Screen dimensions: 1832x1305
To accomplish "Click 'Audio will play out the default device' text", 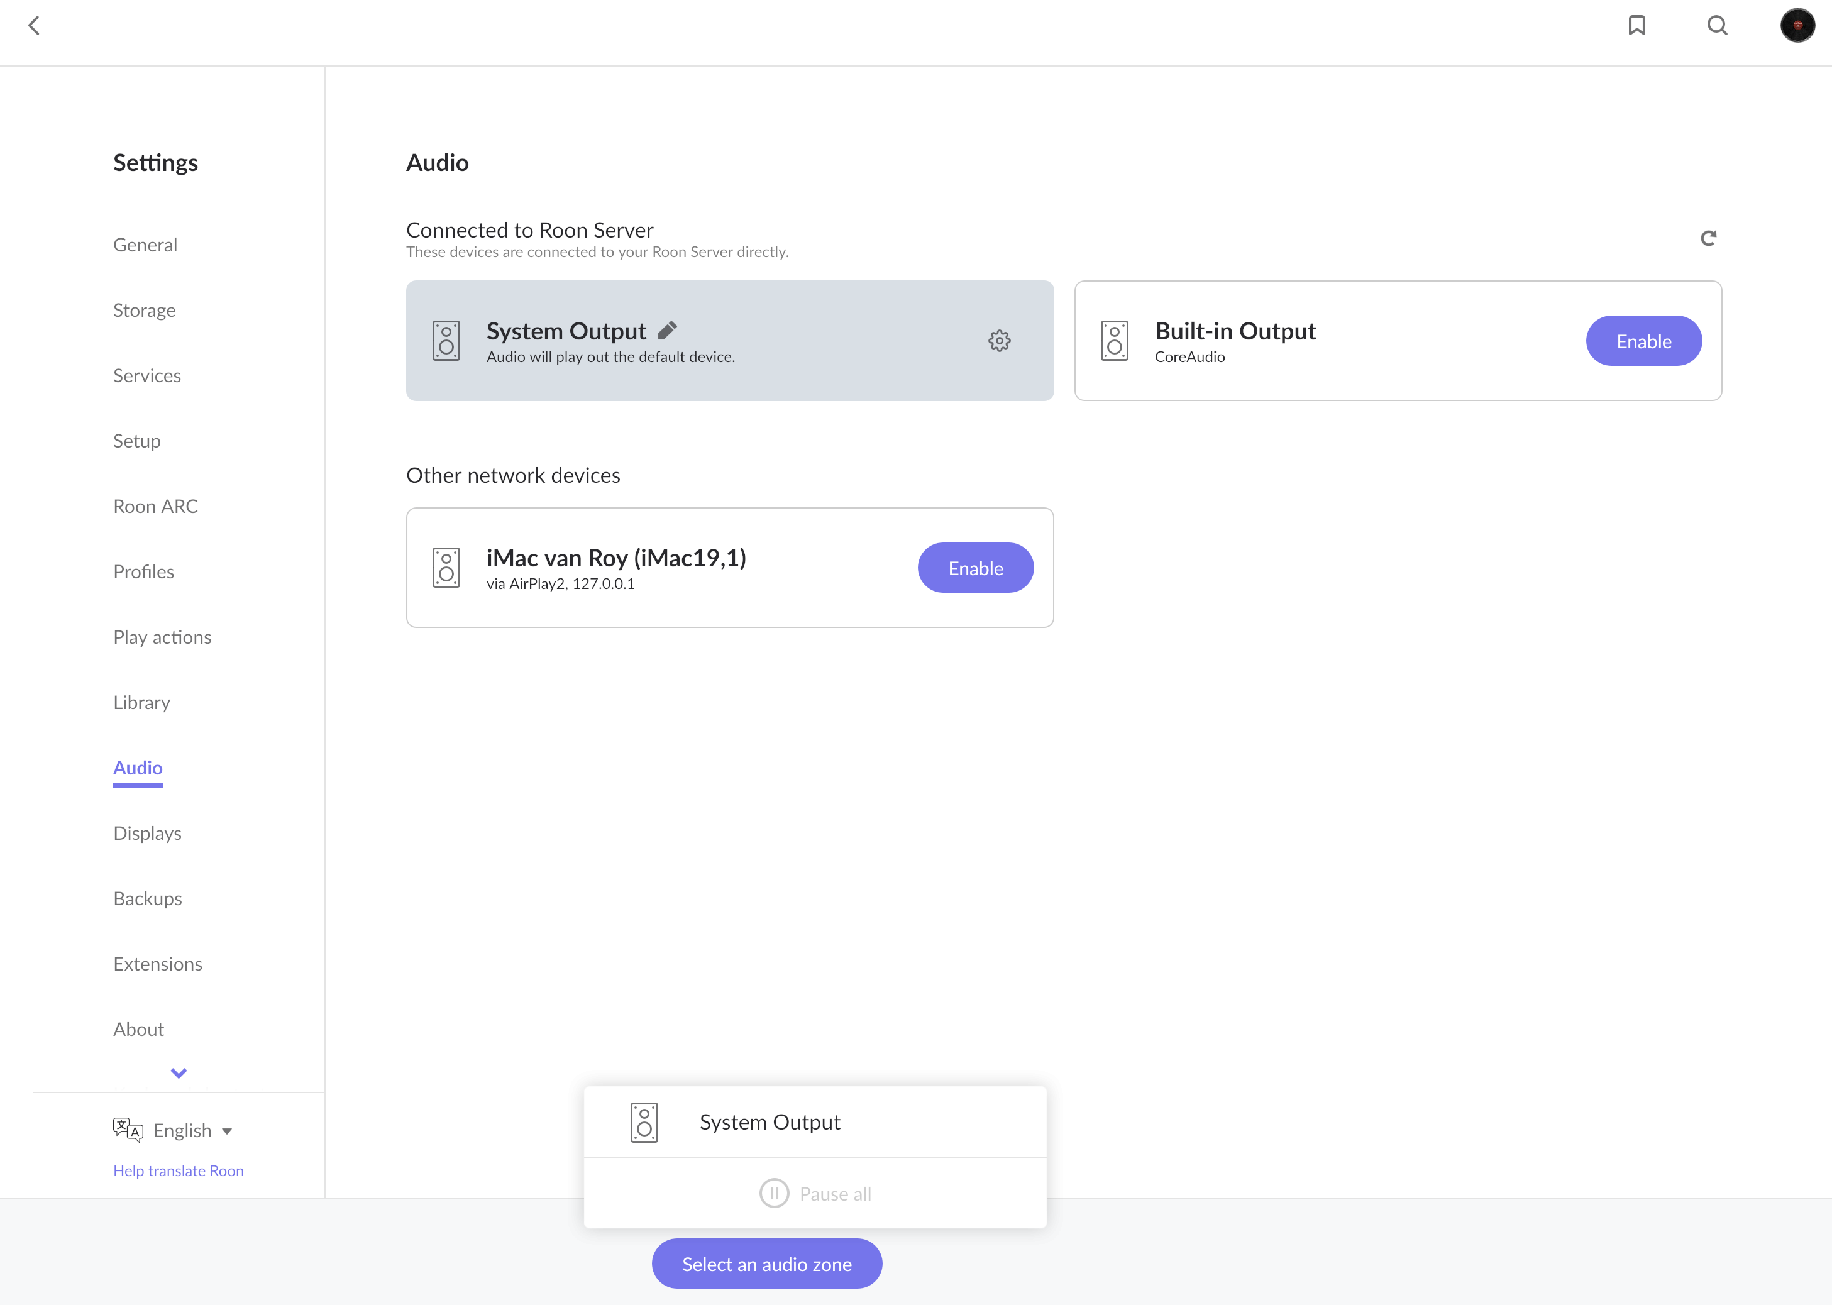I will (610, 357).
